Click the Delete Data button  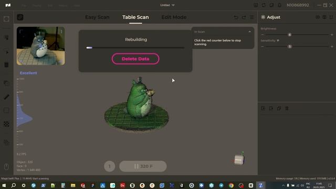pos(135,59)
